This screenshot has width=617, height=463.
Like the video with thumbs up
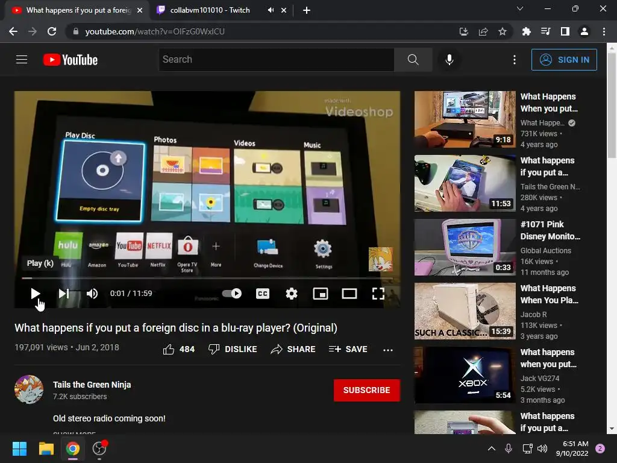[178, 349]
